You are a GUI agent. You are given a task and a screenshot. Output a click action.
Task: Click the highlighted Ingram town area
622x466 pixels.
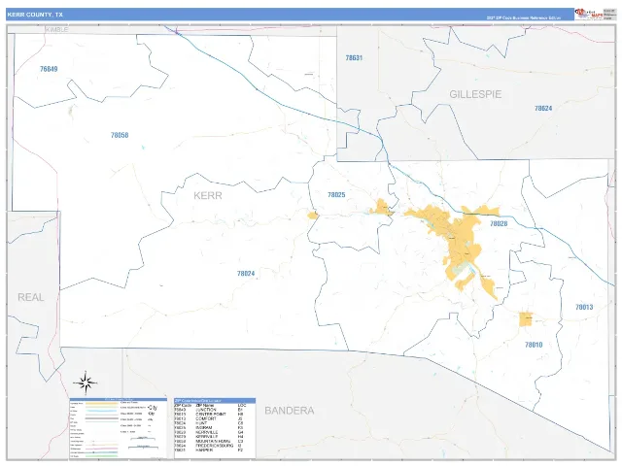[x=382, y=208]
